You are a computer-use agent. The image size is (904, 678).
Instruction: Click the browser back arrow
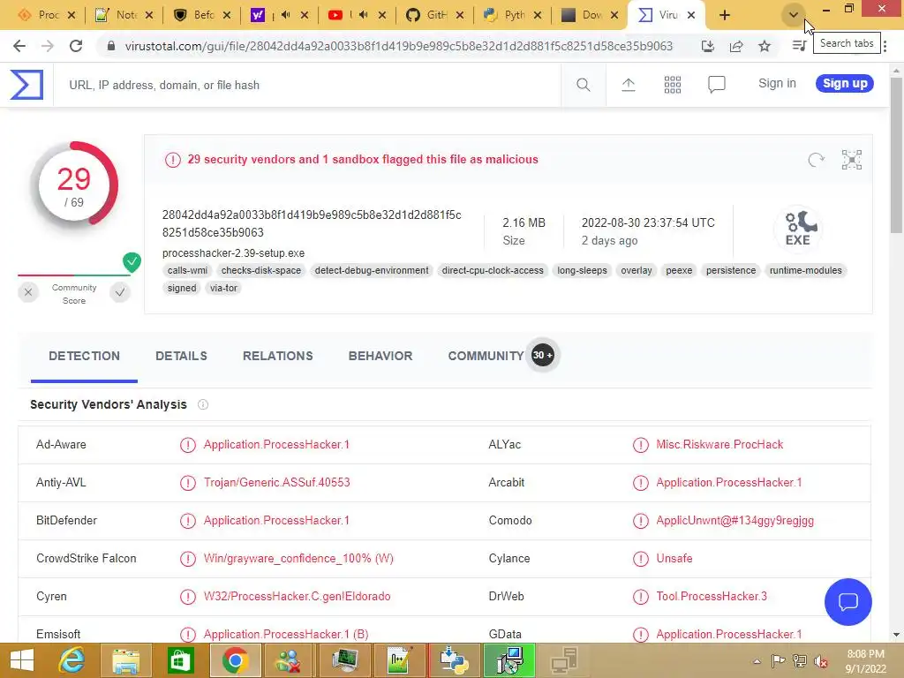point(19,46)
